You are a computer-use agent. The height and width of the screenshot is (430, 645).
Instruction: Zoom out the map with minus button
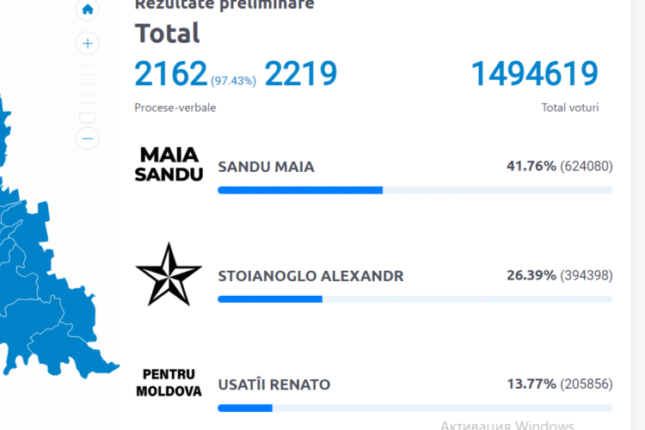click(x=88, y=138)
